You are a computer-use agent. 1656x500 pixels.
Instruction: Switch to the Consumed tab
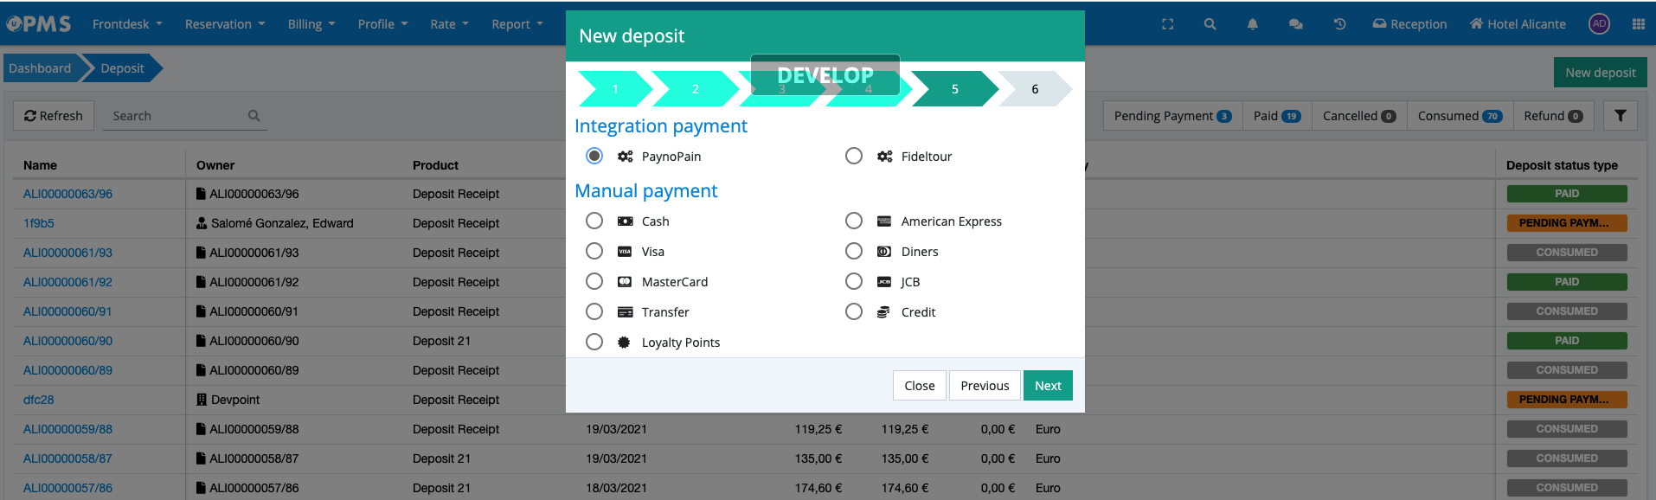click(x=1459, y=116)
